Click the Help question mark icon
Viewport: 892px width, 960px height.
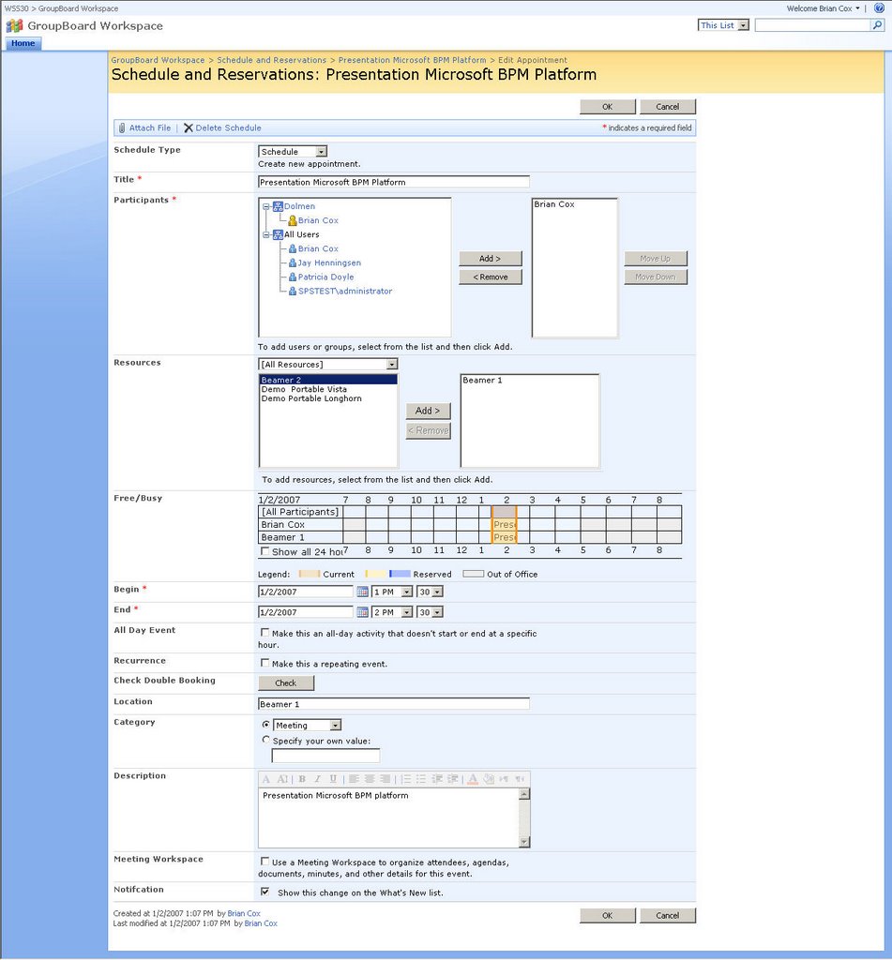click(879, 7)
